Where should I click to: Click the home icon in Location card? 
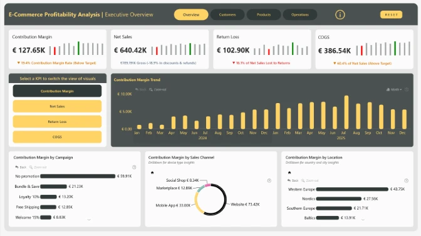coord(289,172)
